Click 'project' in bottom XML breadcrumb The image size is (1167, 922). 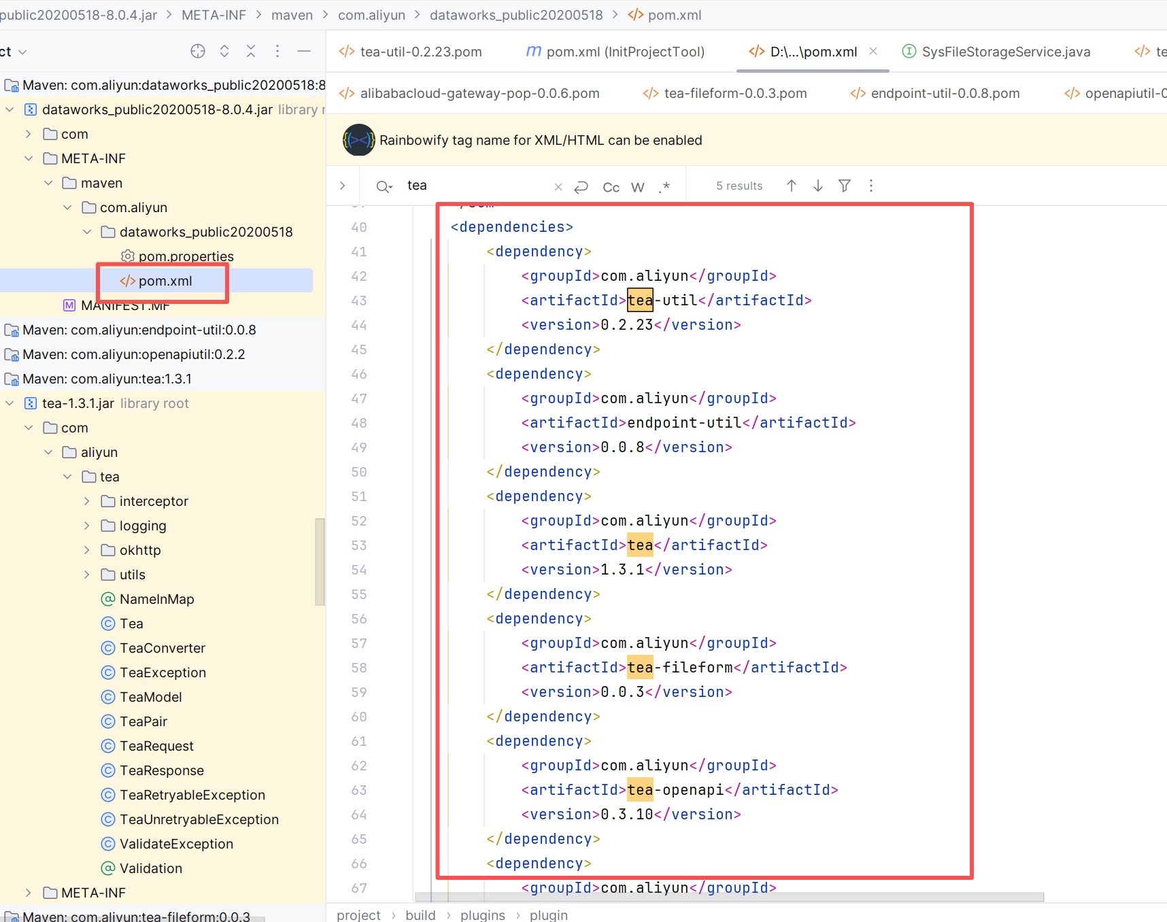click(359, 915)
